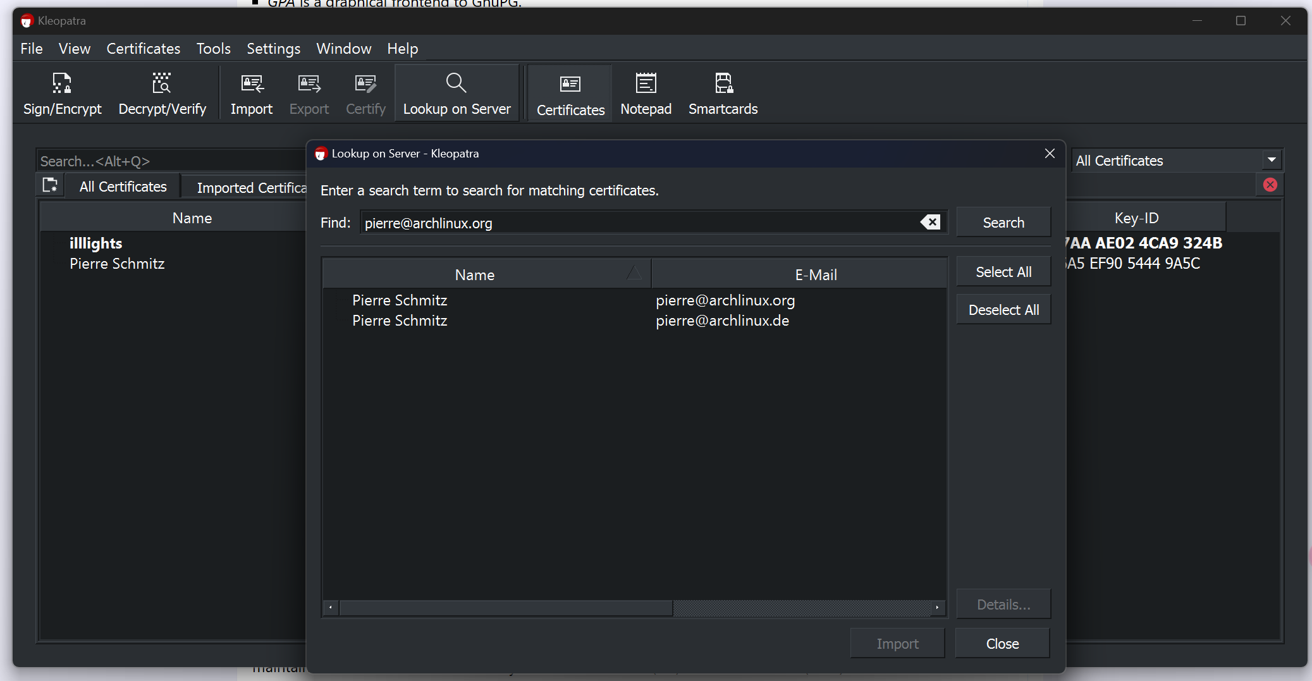1312x681 pixels.
Task: Click the red close-tab icon
Action: coord(1270,185)
